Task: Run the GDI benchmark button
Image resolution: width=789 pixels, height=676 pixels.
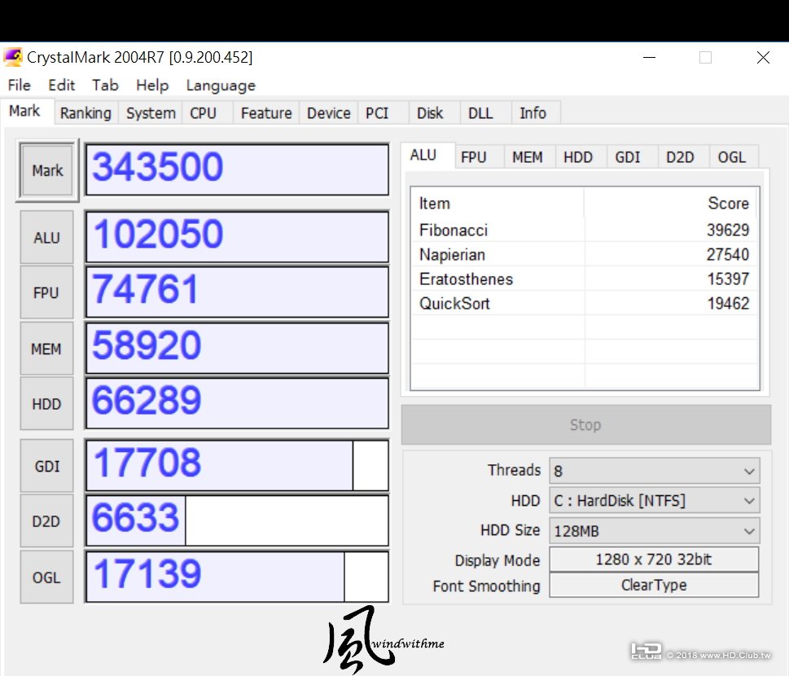Action: click(46, 466)
